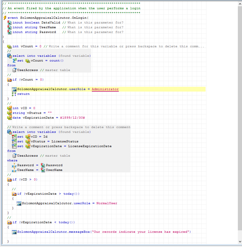242x247 pixels.
Task: Click the parameter icon before UserName value in where clause
Action: [x=43, y=170]
